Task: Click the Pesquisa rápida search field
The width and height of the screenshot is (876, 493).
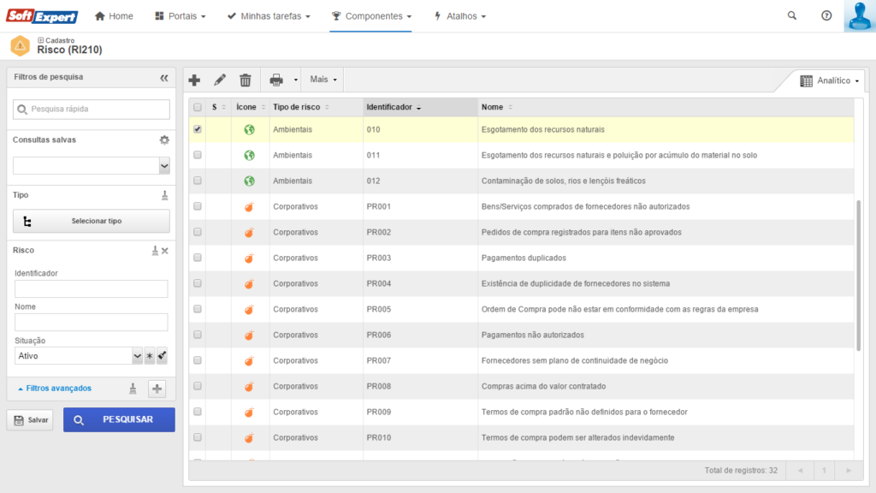Action: pos(92,109)
